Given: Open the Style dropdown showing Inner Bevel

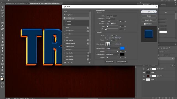Looking at the screenshot, I should coord(111,16).
